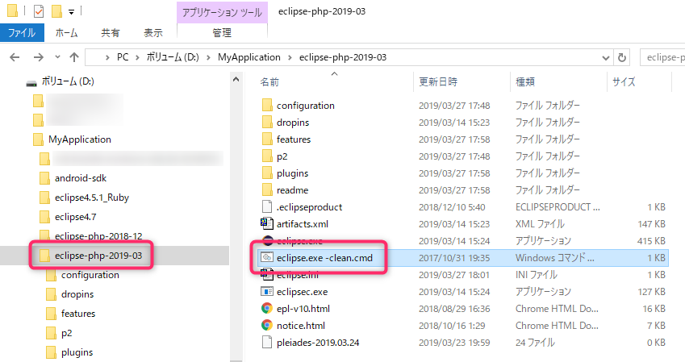Select the アプリケーション ツール contextual tab
This screenshot has height=362, width=685.
click(222, 12)
